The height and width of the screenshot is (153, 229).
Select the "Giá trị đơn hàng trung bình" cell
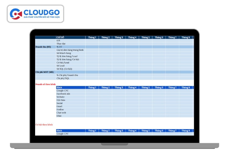pos(70,50)
